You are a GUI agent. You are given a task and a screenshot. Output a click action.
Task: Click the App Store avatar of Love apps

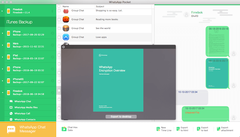(66, 37)
